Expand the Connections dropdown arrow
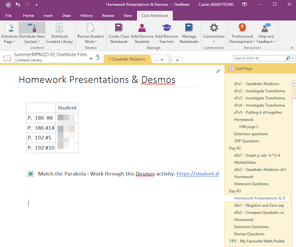This screenshot has width=296, height=247. pyautogui.click(x=214, y=42)
